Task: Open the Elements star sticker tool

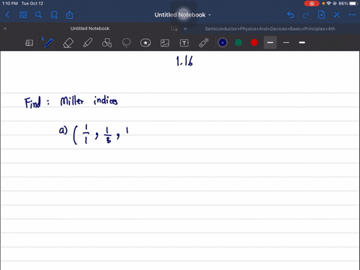Action: (145, 43)
